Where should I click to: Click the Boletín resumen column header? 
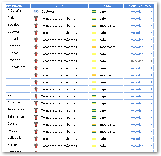[138, 6]
